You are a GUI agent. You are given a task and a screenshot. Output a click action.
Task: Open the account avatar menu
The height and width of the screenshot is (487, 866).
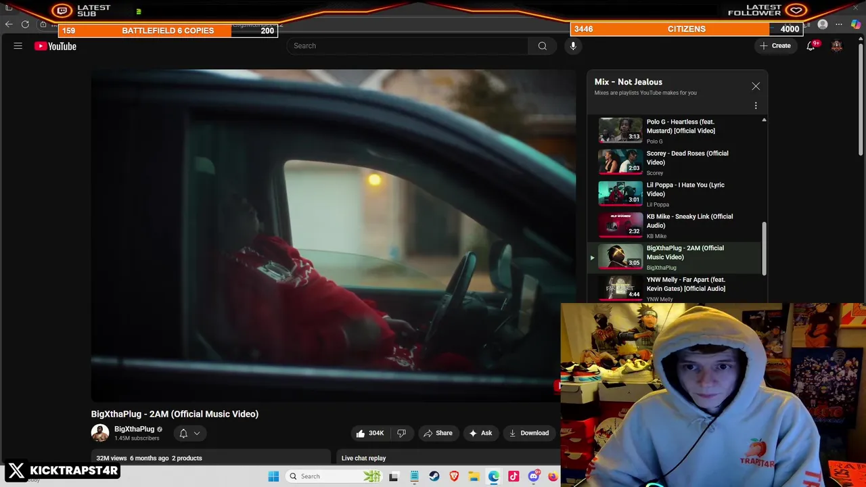pos(837,46)
